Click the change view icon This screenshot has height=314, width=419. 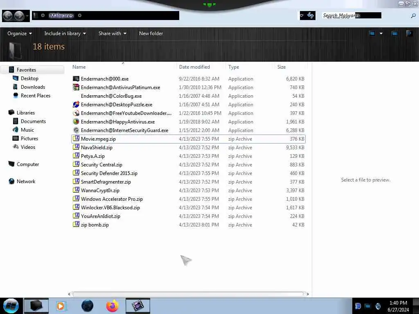point(372,34)
